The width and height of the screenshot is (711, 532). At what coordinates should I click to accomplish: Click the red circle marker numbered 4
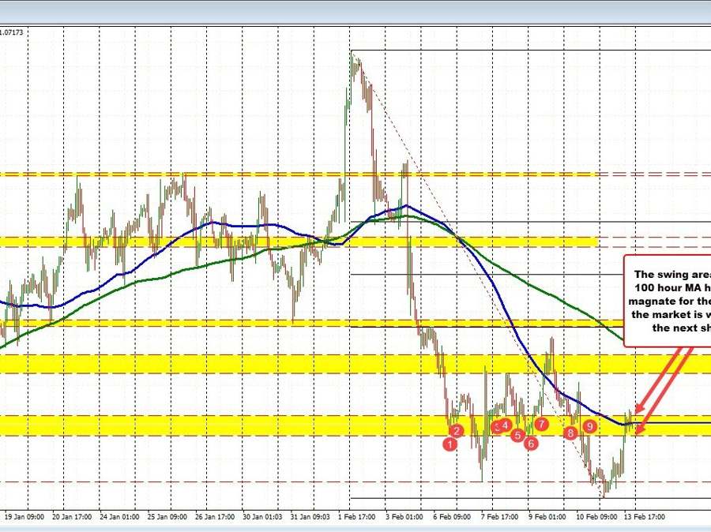point(504,425)
